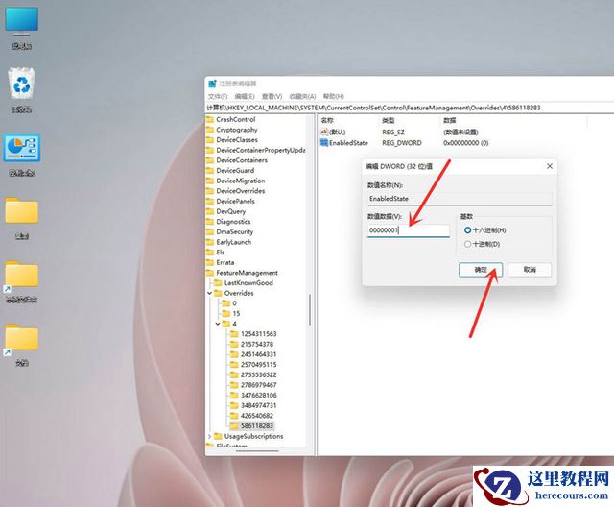Cancel the DWORD edit dialog
The height and width of the screenshot is (507, 614).
[x=530, y=270]
